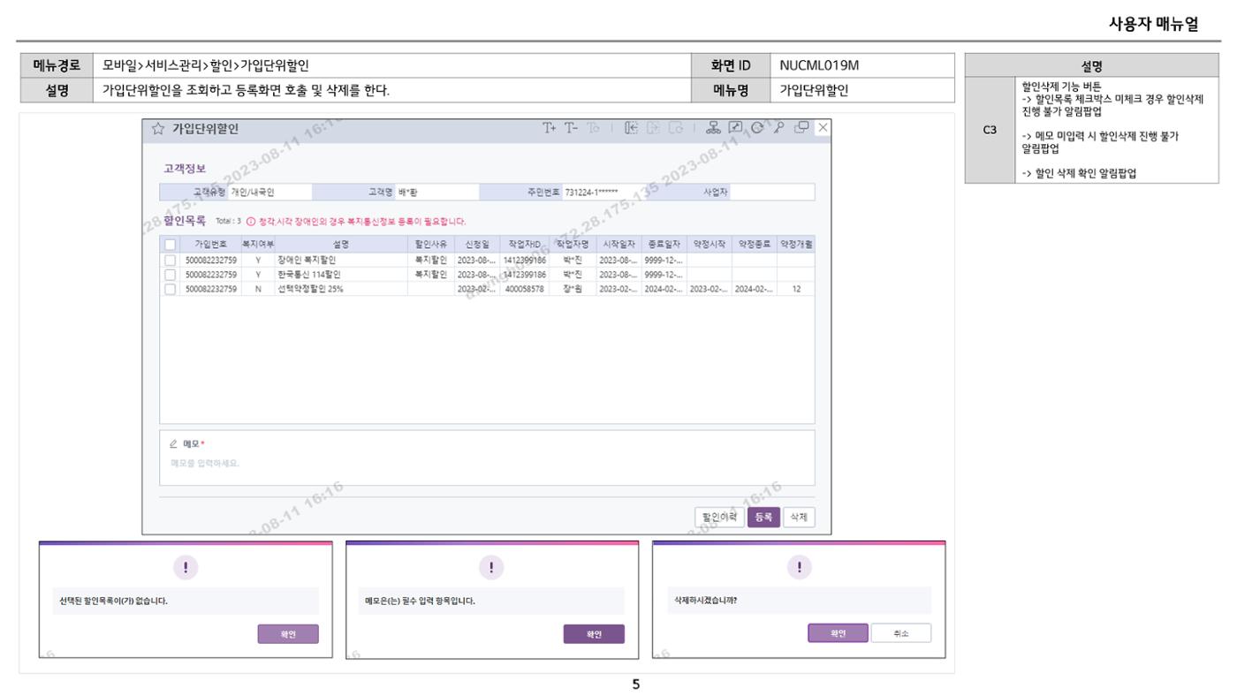Click the 약정개월 value 12
Viewport: 1237px width, 696px height.
(x=796, y=289)
